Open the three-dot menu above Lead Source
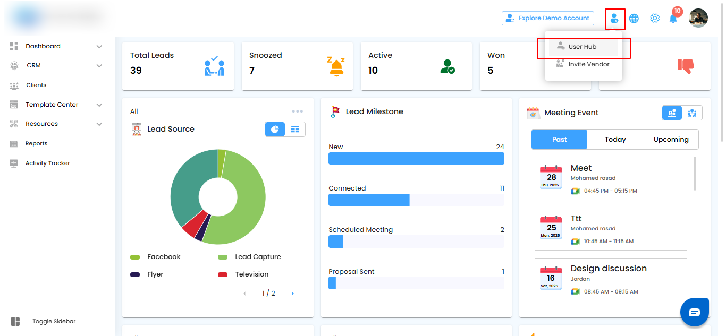726x336 pixels. tap(298, 111)
